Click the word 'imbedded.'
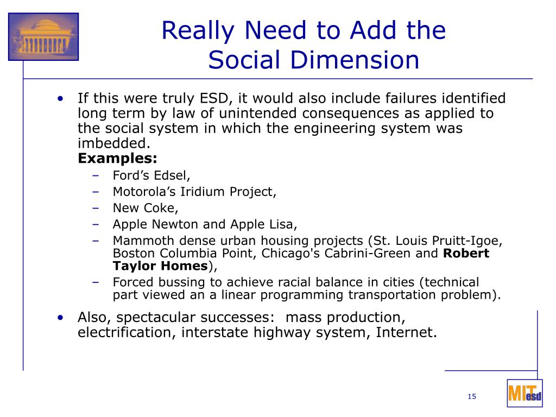Screen dimensions: 556x417 click(x=114, y=143)
